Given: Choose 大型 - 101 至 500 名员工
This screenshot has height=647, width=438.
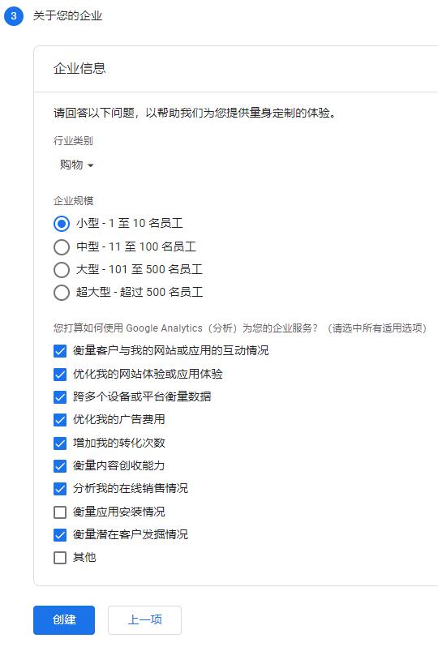Looking at the screenshot, I should (x=62, y=270).
